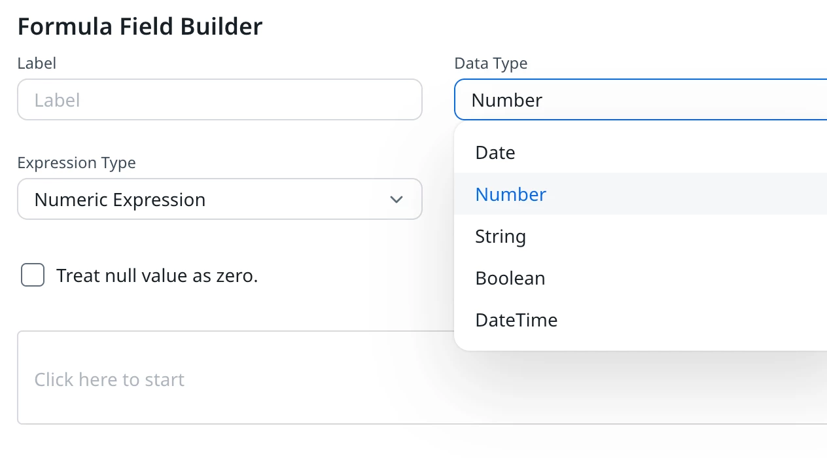Choose DateTime from the dropdown list
827x458 pixels.
point(516,320)
